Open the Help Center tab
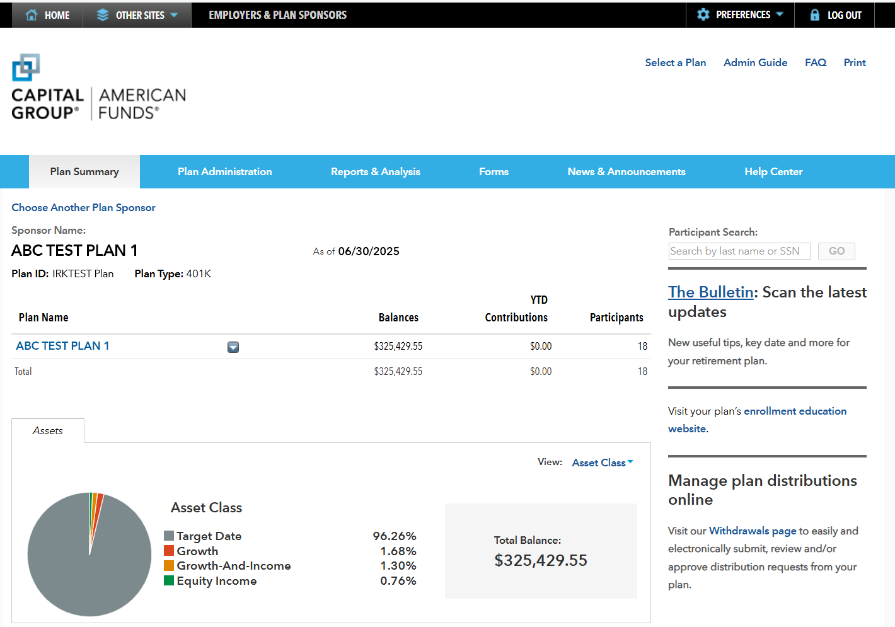This screenshot has width=895, height=627. click(x=773, y=171)
